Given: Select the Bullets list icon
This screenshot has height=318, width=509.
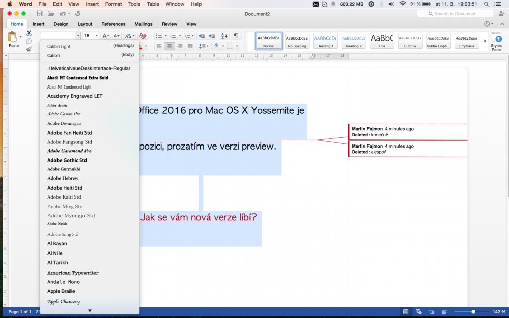Looking at the screenshot, I should (159, 36).
